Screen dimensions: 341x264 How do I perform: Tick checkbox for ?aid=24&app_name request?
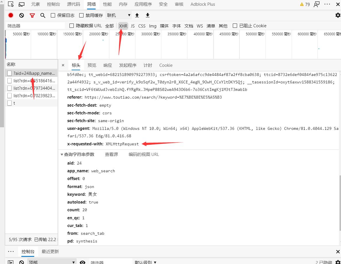(9, 73)
